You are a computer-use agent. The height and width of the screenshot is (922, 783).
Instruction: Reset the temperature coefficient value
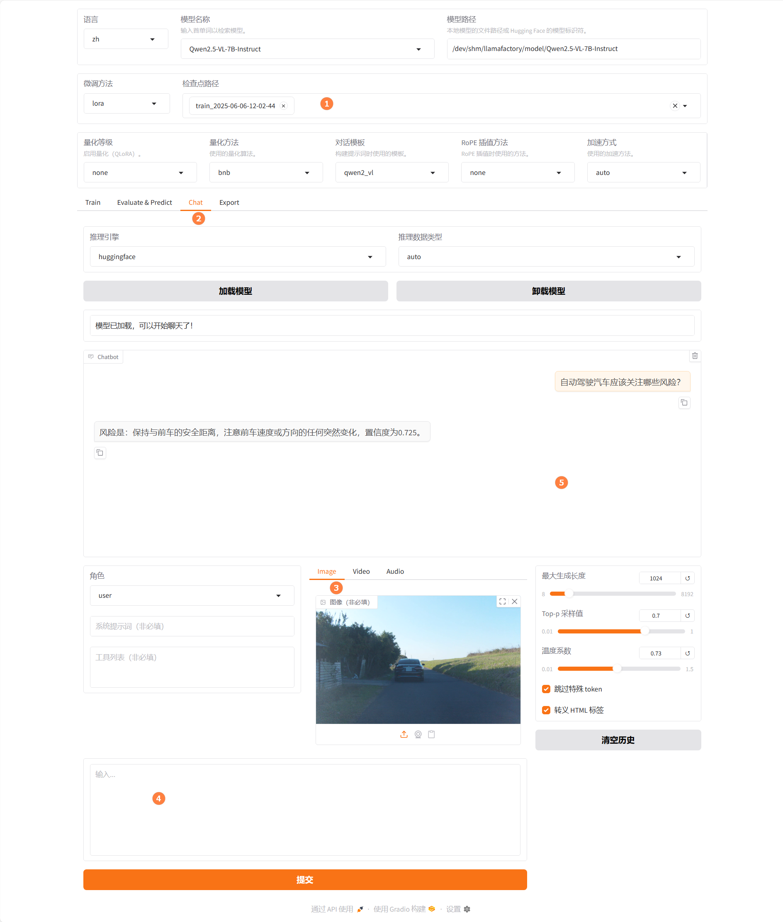(x=687, y=653)
